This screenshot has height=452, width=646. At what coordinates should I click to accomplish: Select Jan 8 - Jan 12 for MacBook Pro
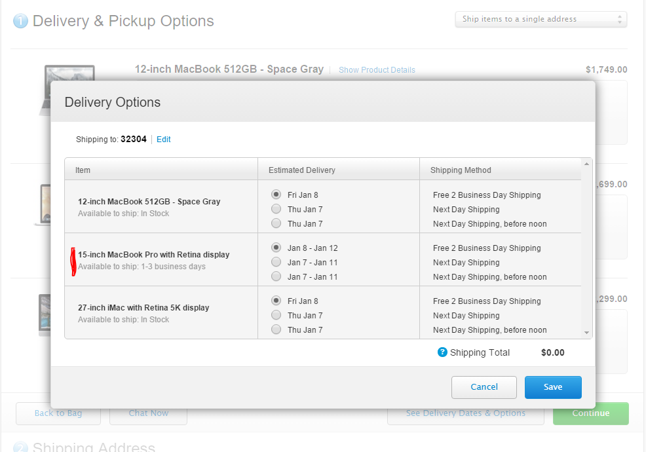276,248
